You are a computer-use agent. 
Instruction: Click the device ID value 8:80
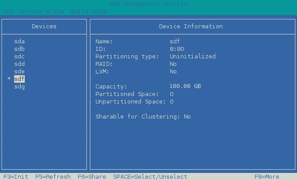pos(177,49)
